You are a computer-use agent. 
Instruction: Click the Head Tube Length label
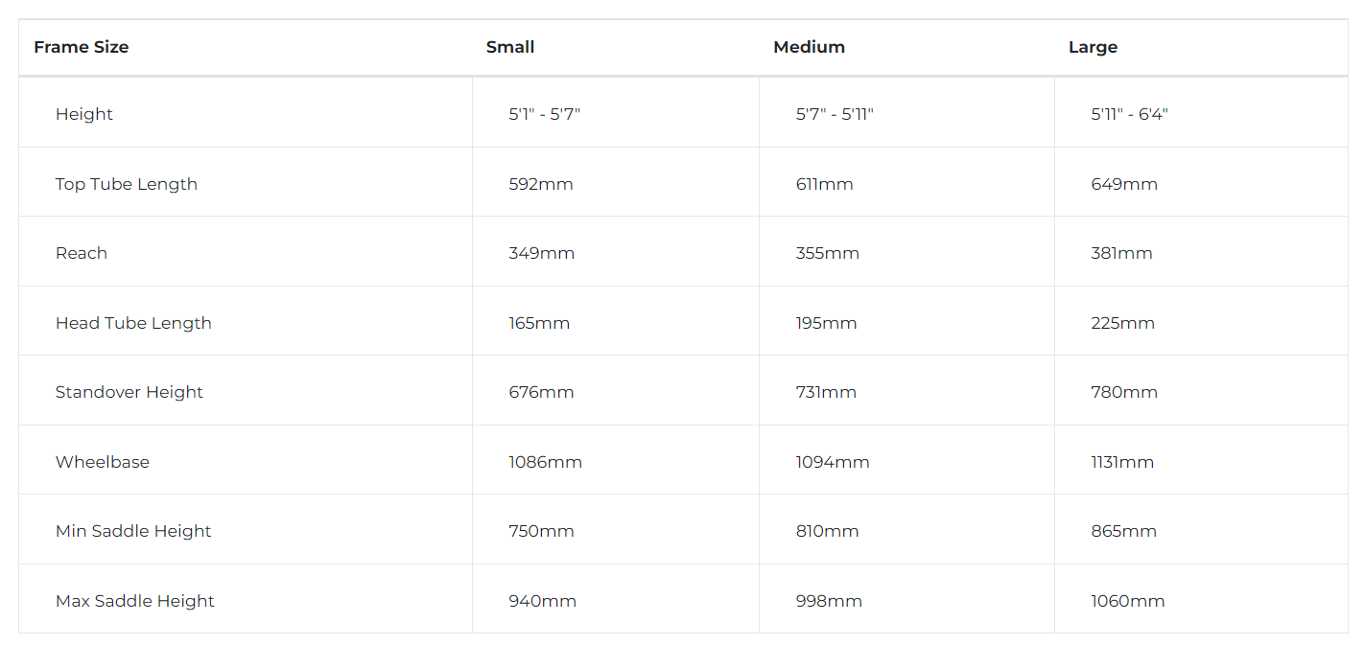pyautogui.click(x=133, y=323)
